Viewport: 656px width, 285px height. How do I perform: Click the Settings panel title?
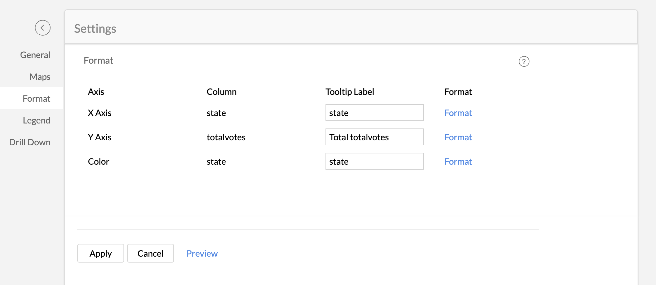pyautogui.click(x=95, y=29)
